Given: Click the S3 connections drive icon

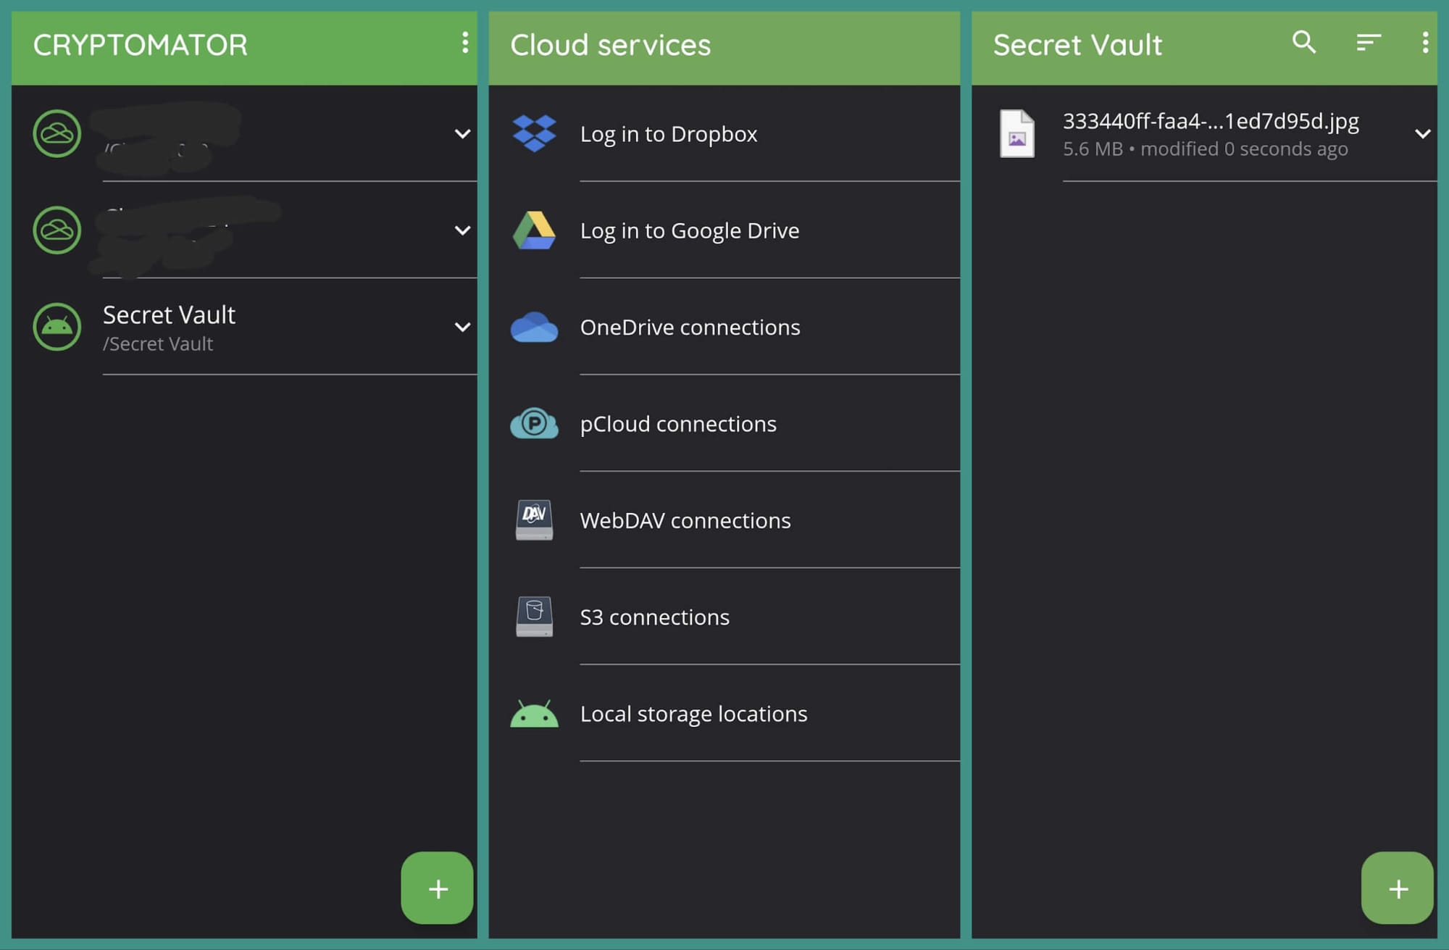Looking at the screenshot, I should click(x=534, y=617).
